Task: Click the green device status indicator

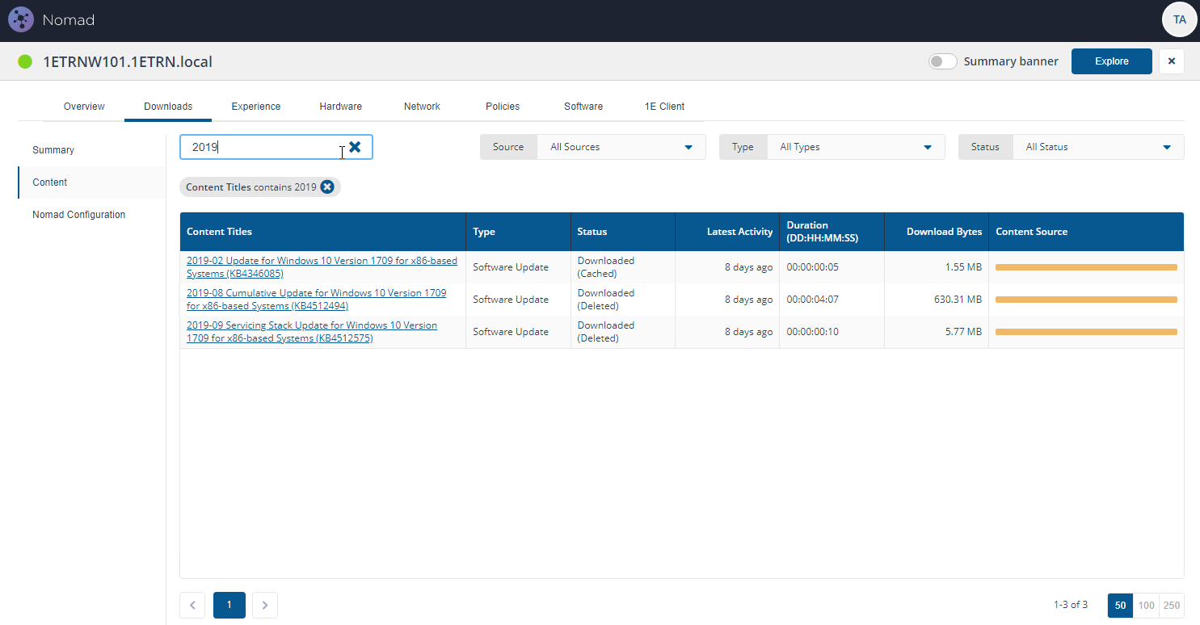Action: coord(25,61)
